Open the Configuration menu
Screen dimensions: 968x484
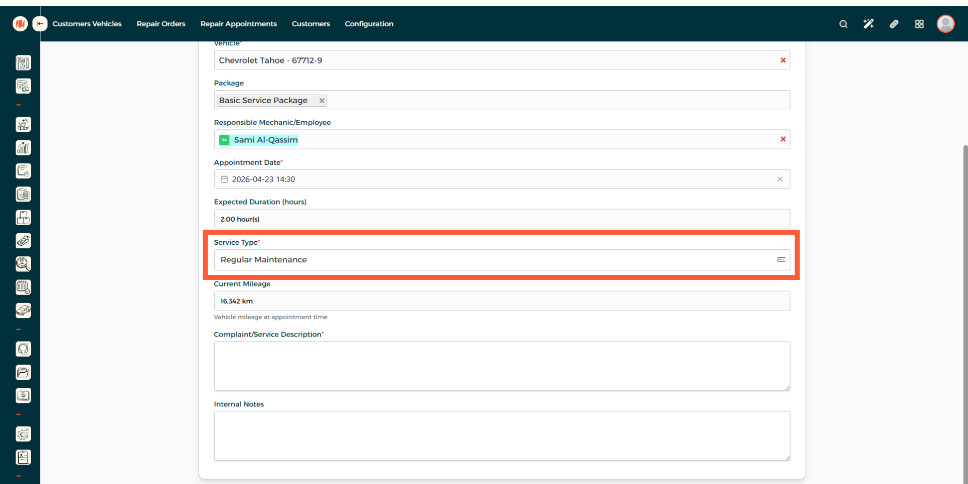(x=369, y=24)
